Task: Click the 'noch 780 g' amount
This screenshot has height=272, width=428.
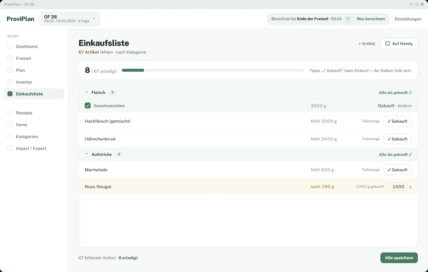Action: [x=322, y=187]
